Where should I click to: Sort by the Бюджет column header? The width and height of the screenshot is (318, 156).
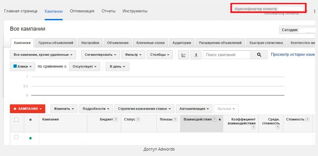coord(106,120)
